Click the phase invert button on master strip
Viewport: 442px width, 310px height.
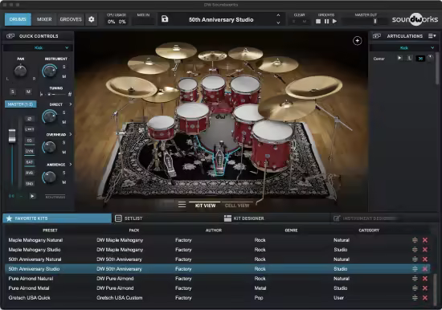pyautogui.click(x=29, y=119)
